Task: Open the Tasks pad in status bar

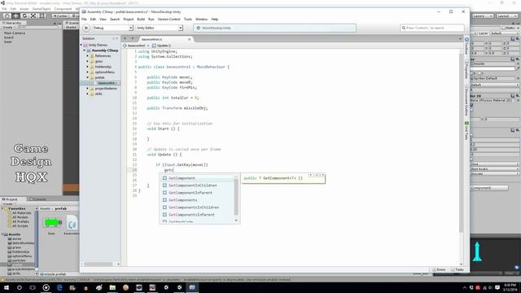Action: (x=458, y=269)
